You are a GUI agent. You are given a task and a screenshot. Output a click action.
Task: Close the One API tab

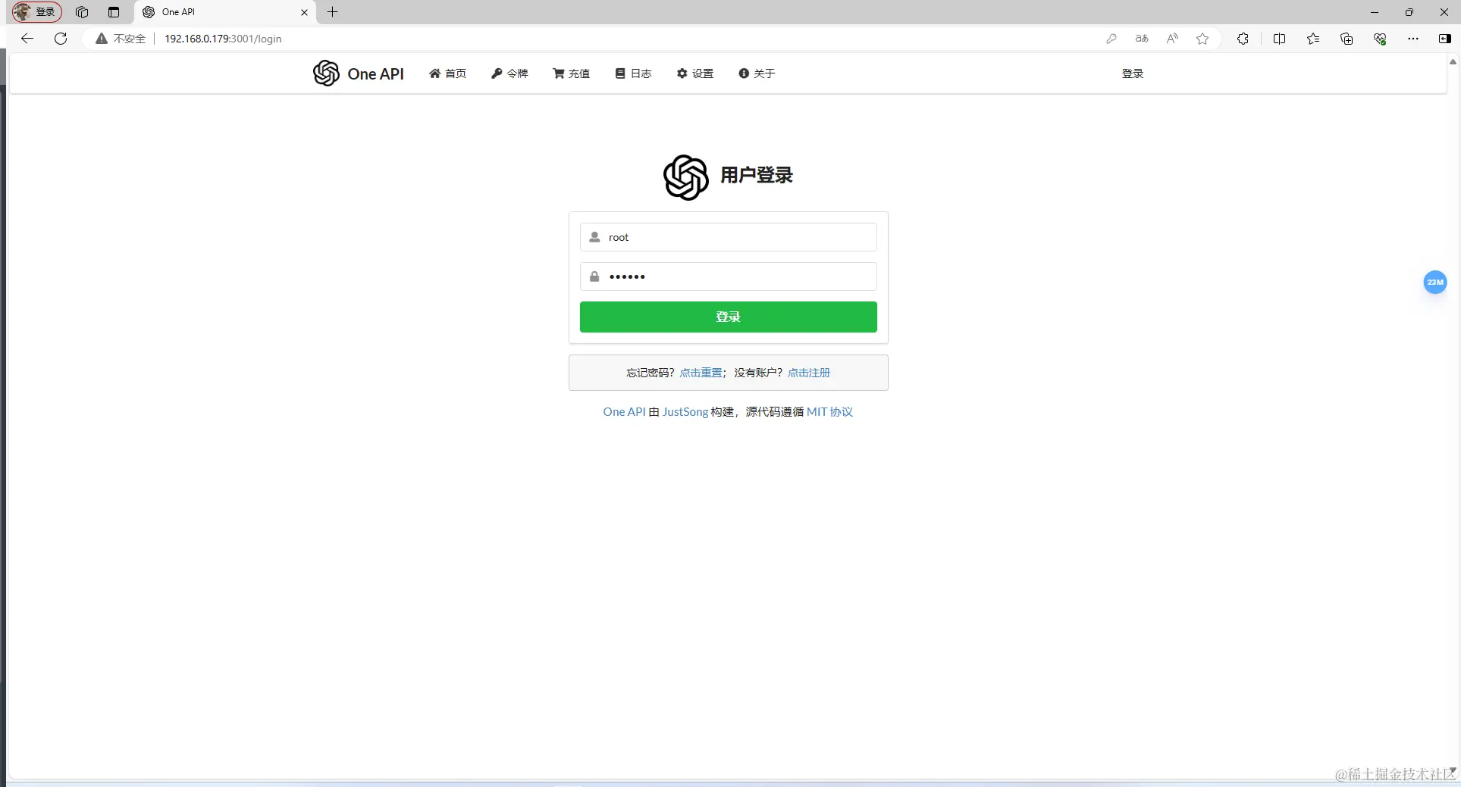[x=304, y=12]
